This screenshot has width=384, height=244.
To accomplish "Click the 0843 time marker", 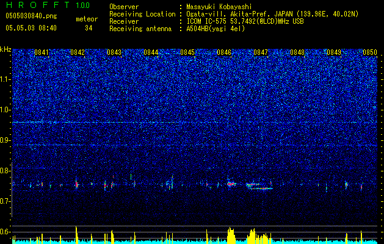I will [x=114, y=52].
